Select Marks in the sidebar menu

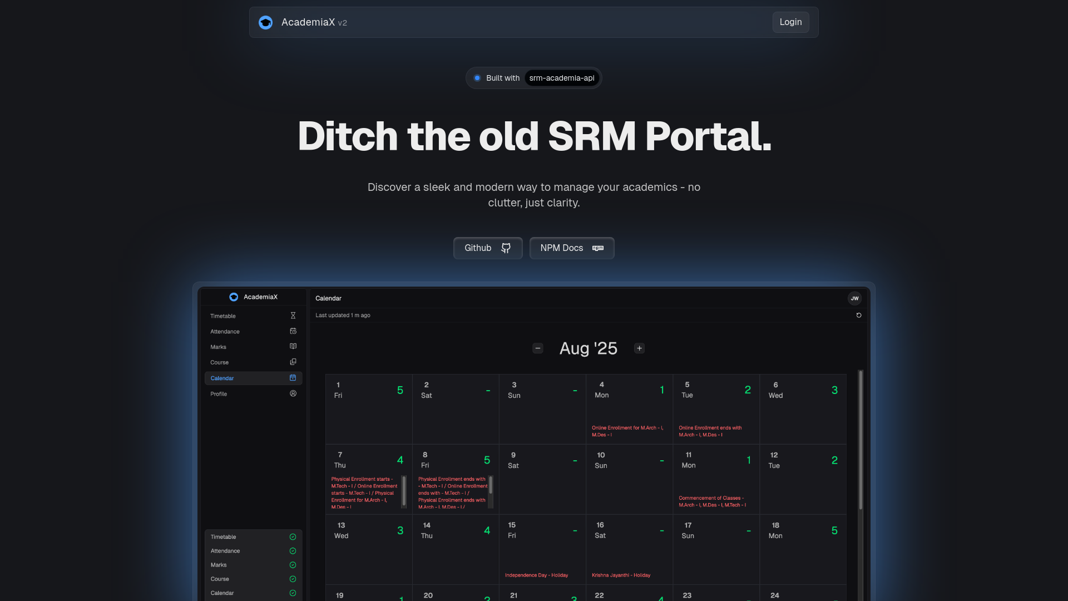coord(253,347)
